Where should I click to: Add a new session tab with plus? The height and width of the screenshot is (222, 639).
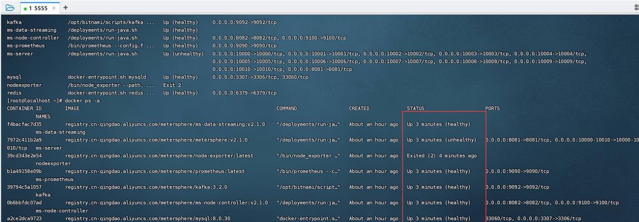click(x=66, y=8)
